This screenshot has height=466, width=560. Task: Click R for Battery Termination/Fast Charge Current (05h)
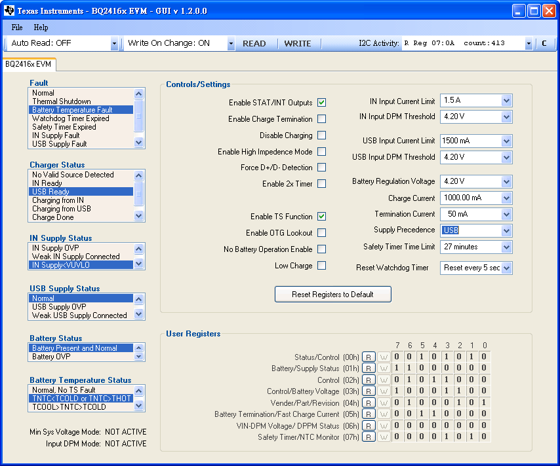tap(369, 414)
